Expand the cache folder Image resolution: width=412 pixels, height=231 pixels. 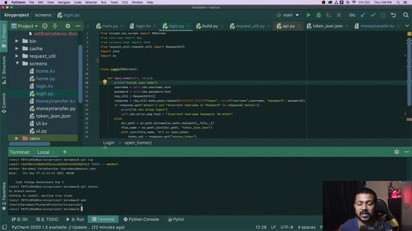[17, 49]
